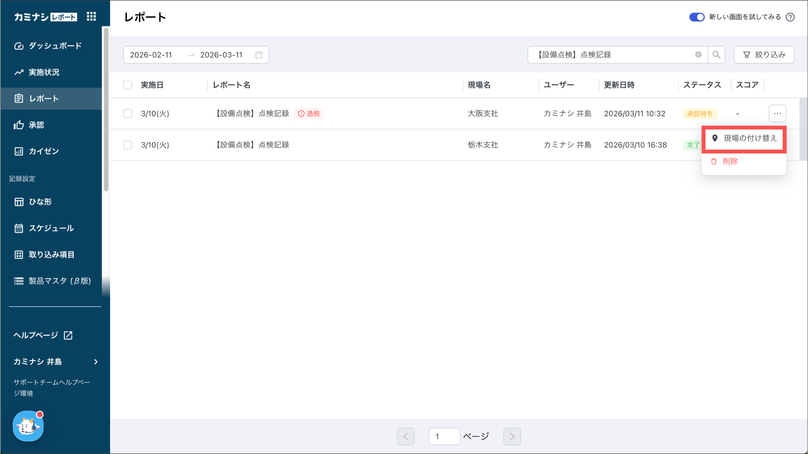Screen dimensions: 808x454
Task: Open the support chat mascot icon
Action: click(28, 426)
